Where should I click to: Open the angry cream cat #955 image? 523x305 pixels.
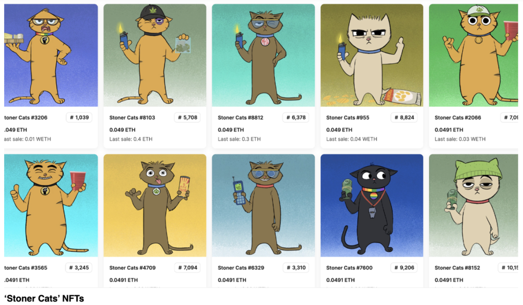click(x=372, y=55)
